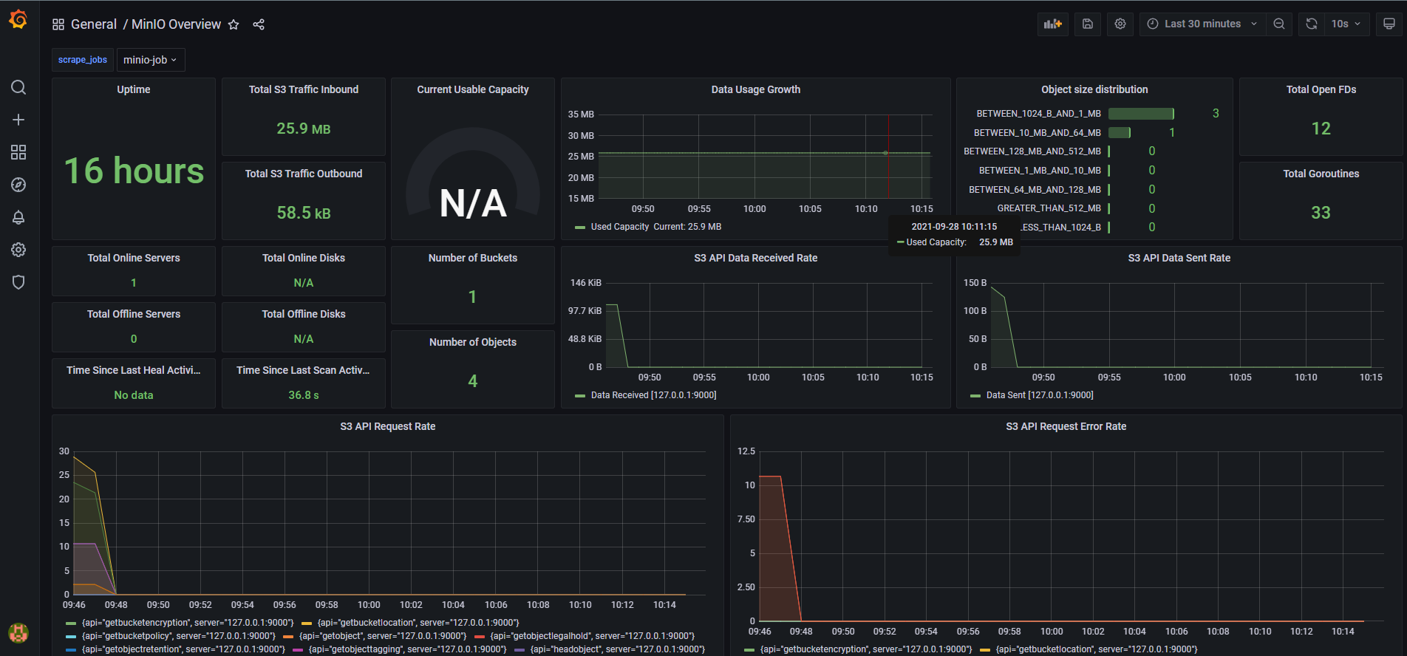
Task: Open the Last 30 minutes time picker
Action: [x=1202, y=24]
